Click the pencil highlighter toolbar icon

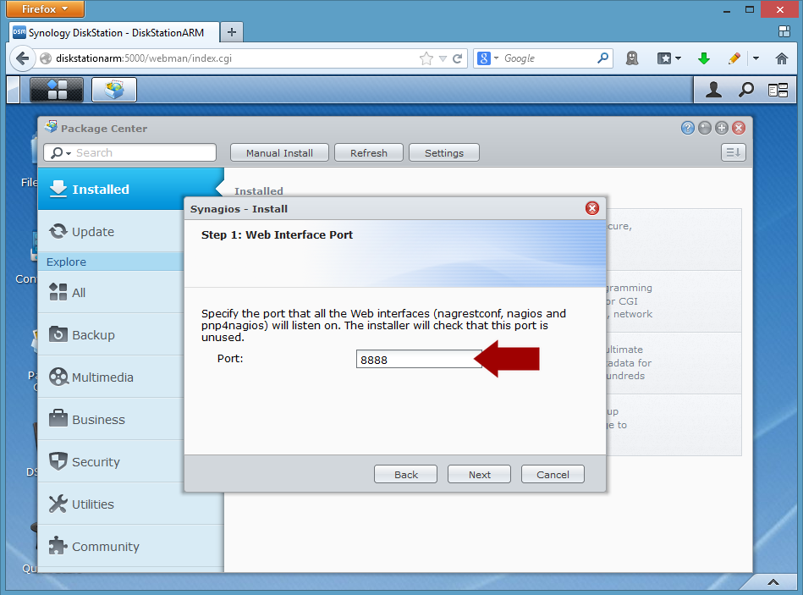click(x=734, y=58)
